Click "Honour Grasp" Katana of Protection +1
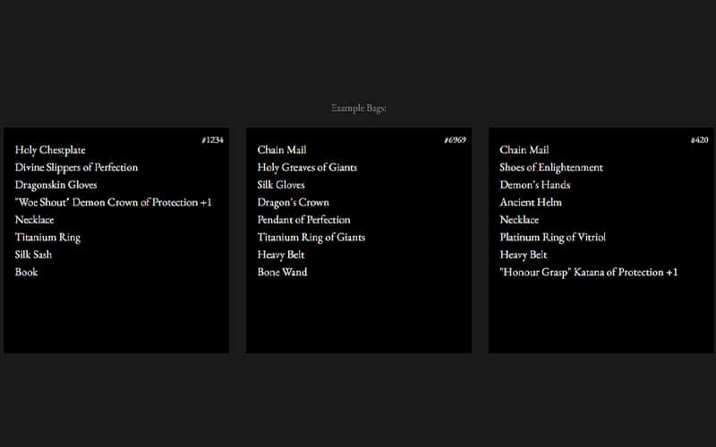 tap(588, 272)
